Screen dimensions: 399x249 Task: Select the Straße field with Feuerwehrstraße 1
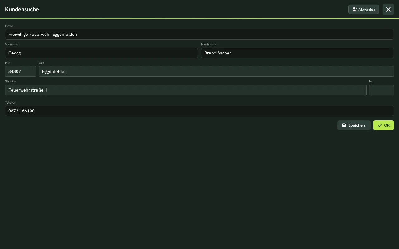[186, 90]
